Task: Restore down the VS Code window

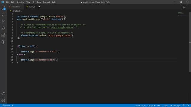Action: (181, 2)
